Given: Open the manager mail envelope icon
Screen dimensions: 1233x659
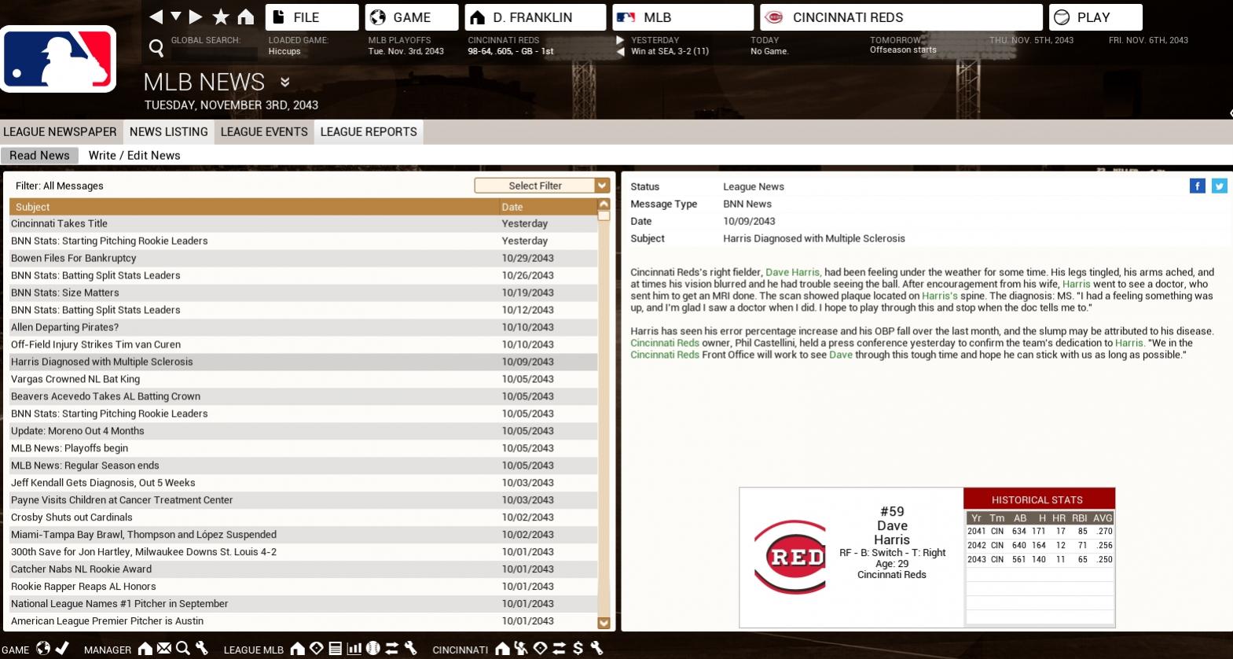Looking at the screenshot, I should point(163,649).
